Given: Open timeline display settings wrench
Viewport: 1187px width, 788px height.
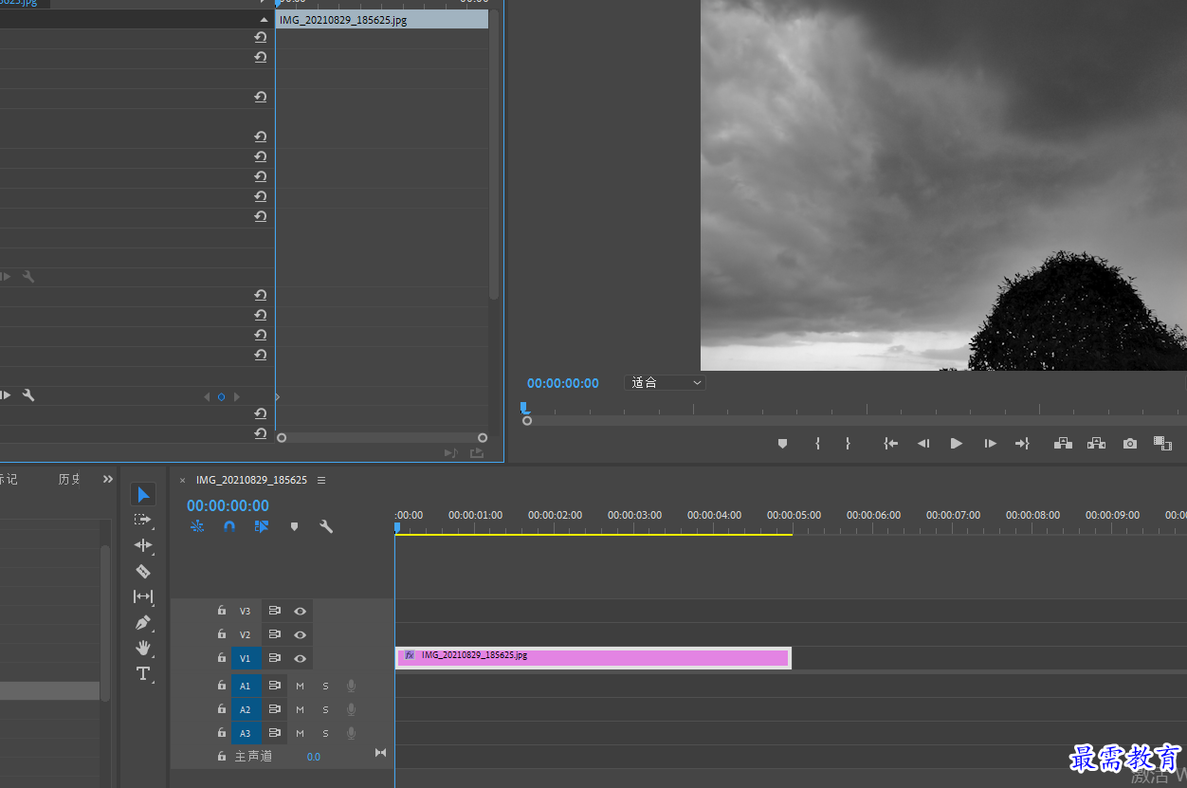Looking at the screenshot, I should point(326,526).
